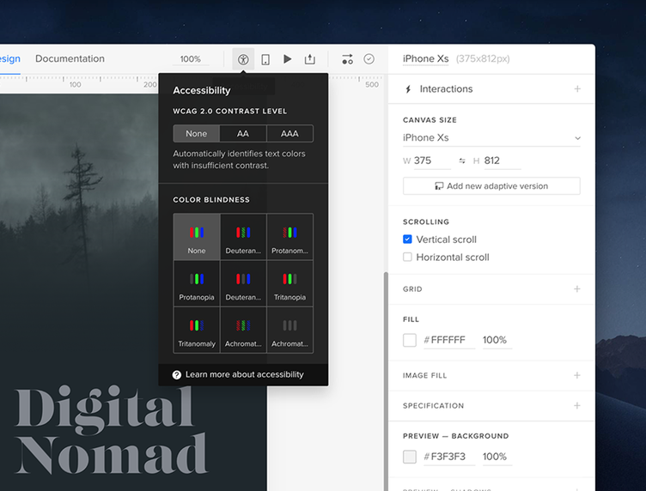Click the Interactions section label

point(446,89)
